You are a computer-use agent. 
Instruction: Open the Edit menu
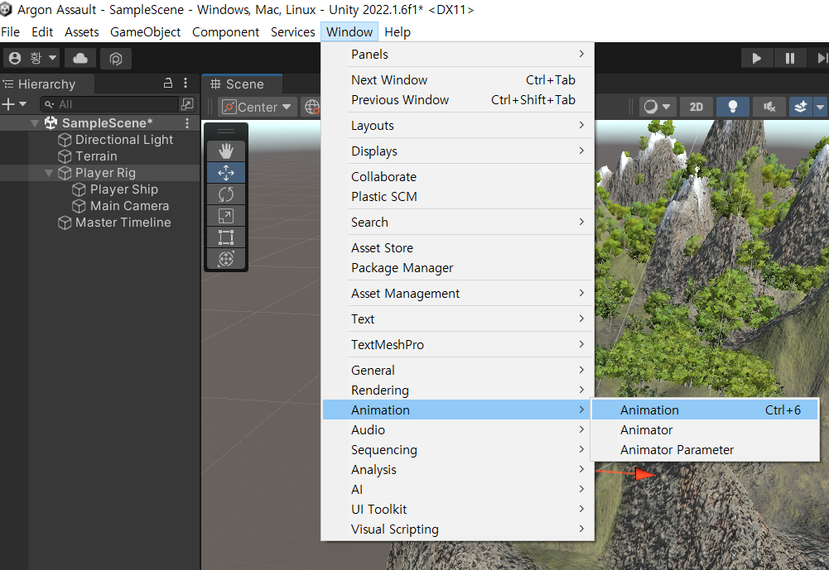click(x=42, y=32)
